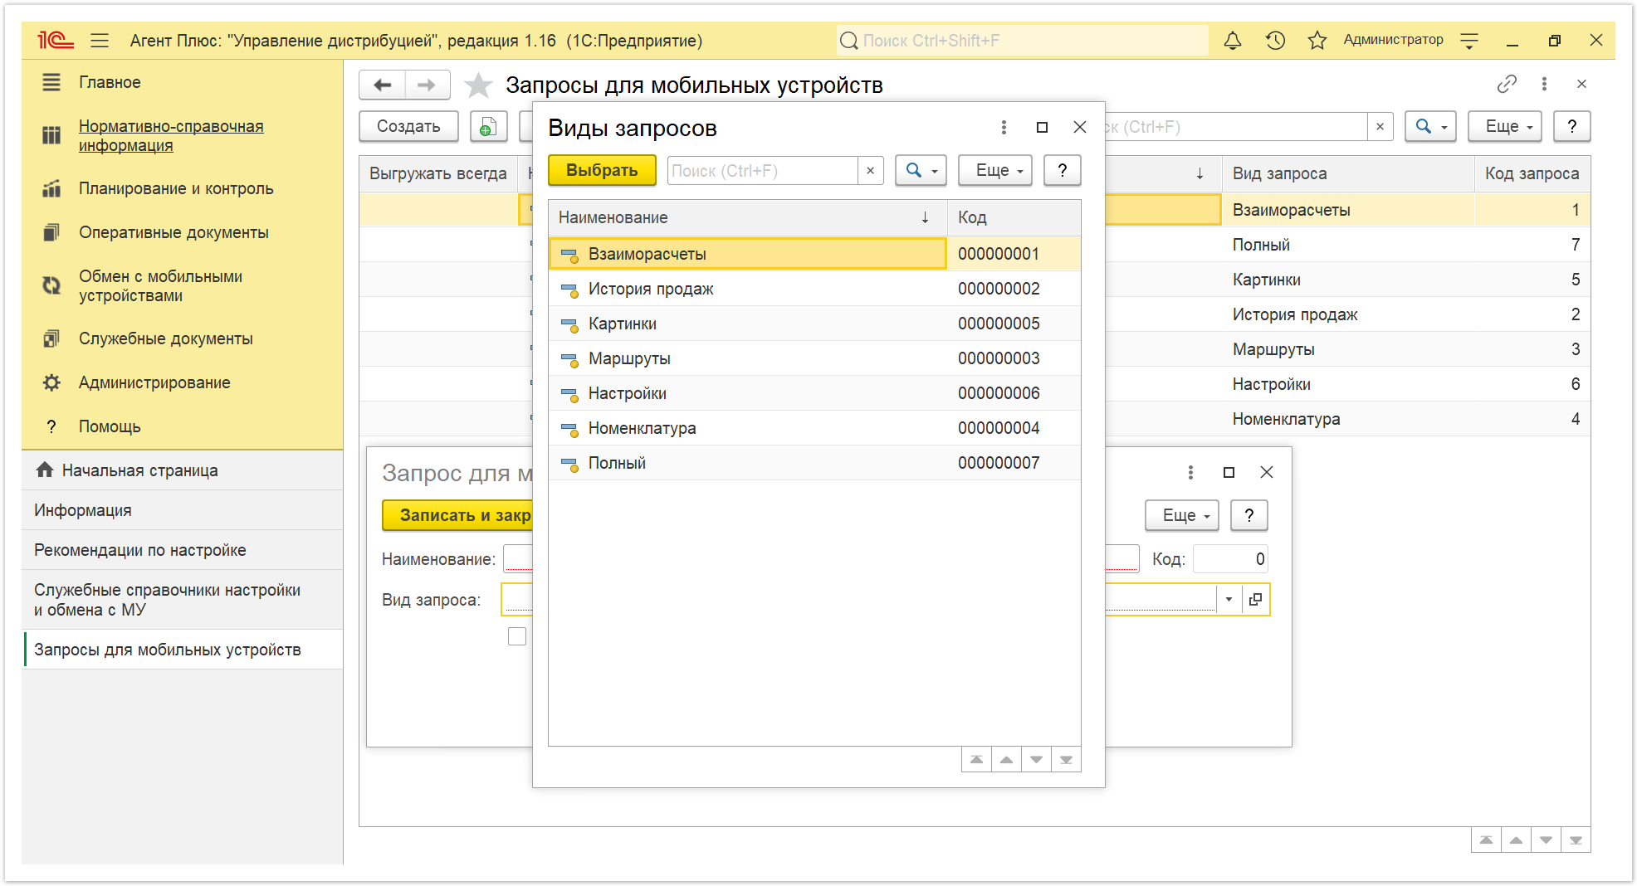The width and height of the screenshot is (1637, 886).
Task: Open notifications bell icon
Action: pos(1233,40)
